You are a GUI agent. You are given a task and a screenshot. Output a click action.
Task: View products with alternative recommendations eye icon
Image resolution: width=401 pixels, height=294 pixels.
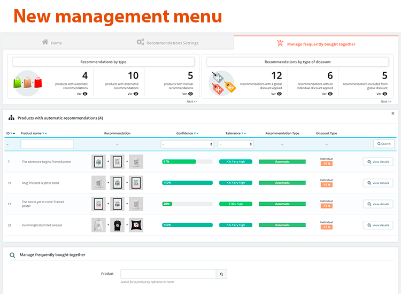[x=136, y=94]
